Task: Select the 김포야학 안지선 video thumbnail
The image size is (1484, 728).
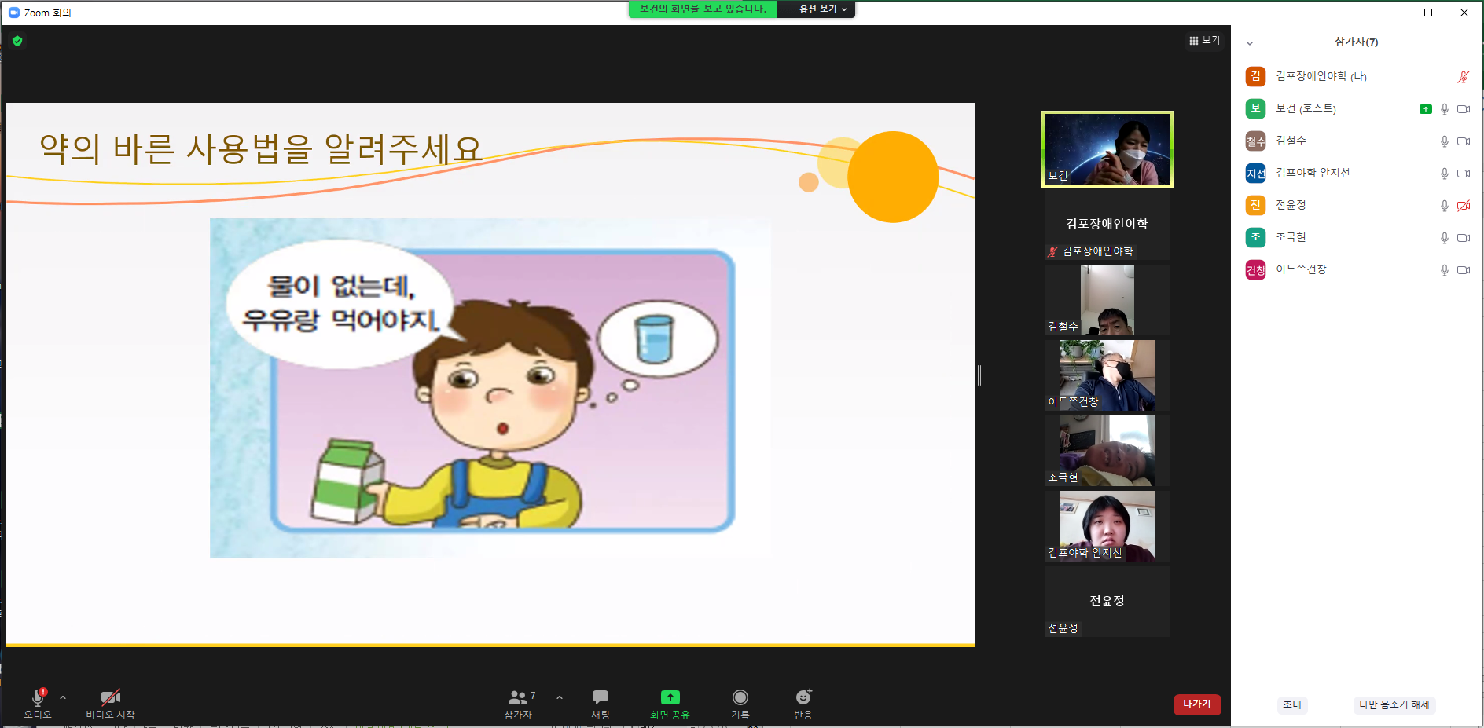Action: tap(1107, 526)
